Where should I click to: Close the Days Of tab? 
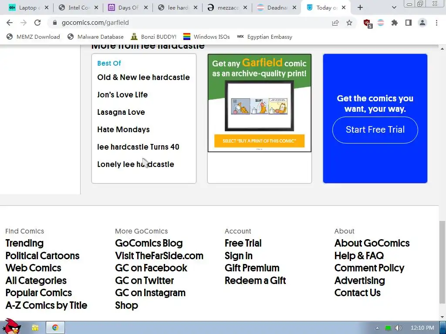tap(145, 8)
